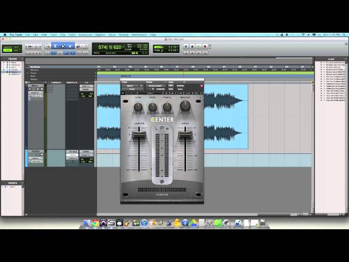Open the main counter format dropdown arrow
The height and width of the screenshot is (262, 349).
[x=123, y=47]
